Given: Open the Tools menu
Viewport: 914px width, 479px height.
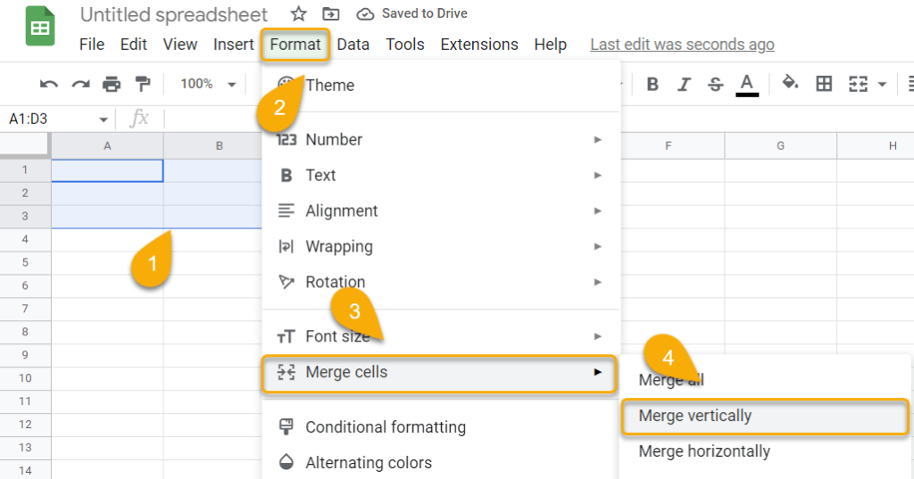Looking at the screenshot, I should tap(404, 45).
